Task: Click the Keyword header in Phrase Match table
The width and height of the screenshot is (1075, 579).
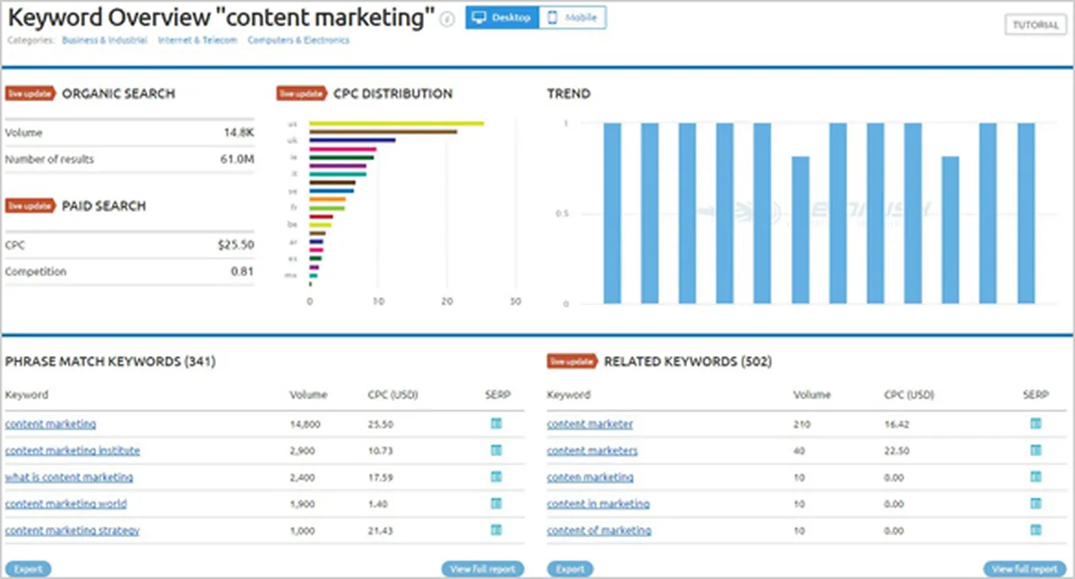Action: [27, 395]
